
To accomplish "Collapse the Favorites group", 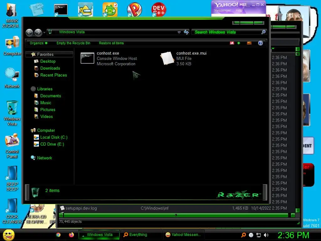I will pos(49,54).
